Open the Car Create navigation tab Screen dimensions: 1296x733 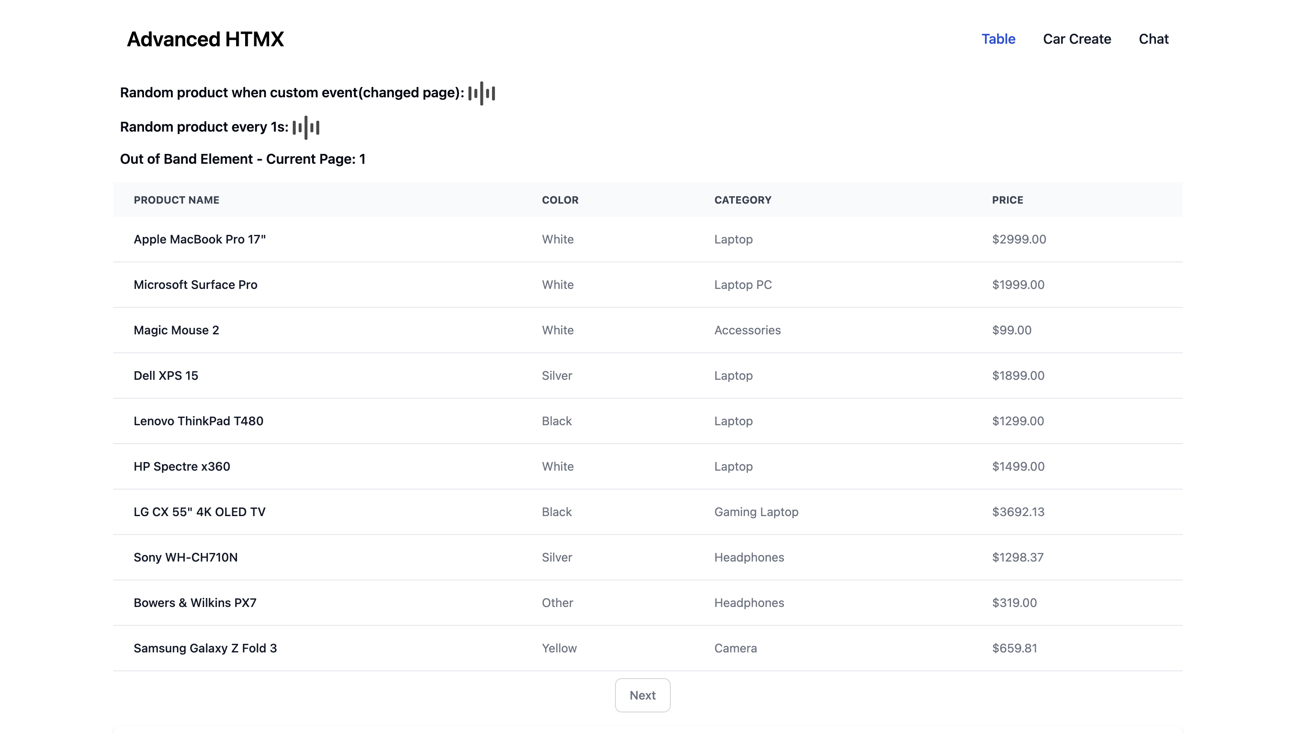click(x=1077, y=39)
